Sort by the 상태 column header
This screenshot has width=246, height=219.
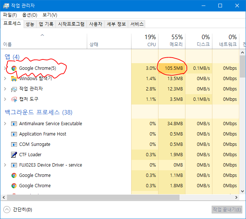[109, 41]
